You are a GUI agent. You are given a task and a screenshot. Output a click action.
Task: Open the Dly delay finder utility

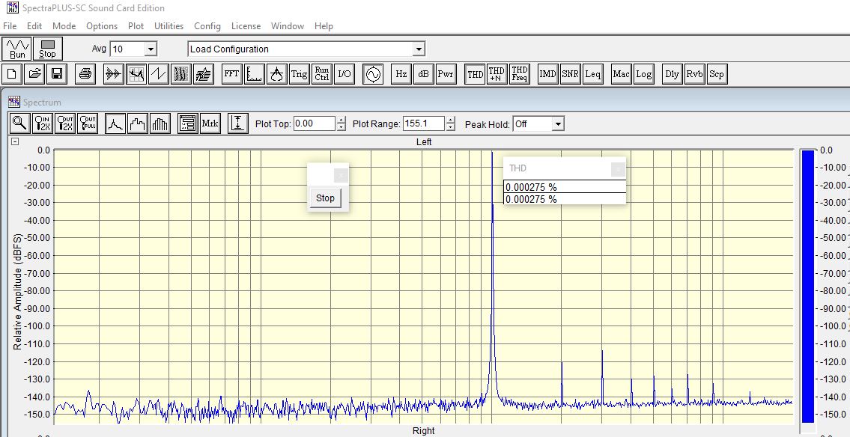pyautogui.click(x=673, y=73)
